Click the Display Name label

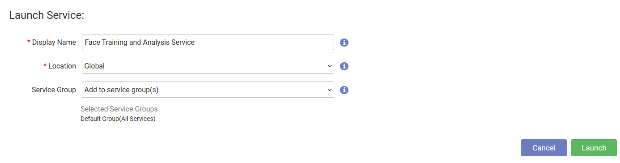(54, 42)
